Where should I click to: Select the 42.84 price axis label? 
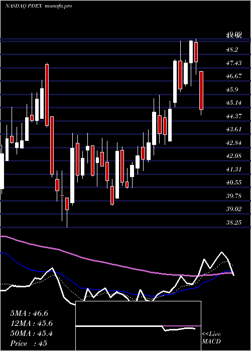point(234,142)
